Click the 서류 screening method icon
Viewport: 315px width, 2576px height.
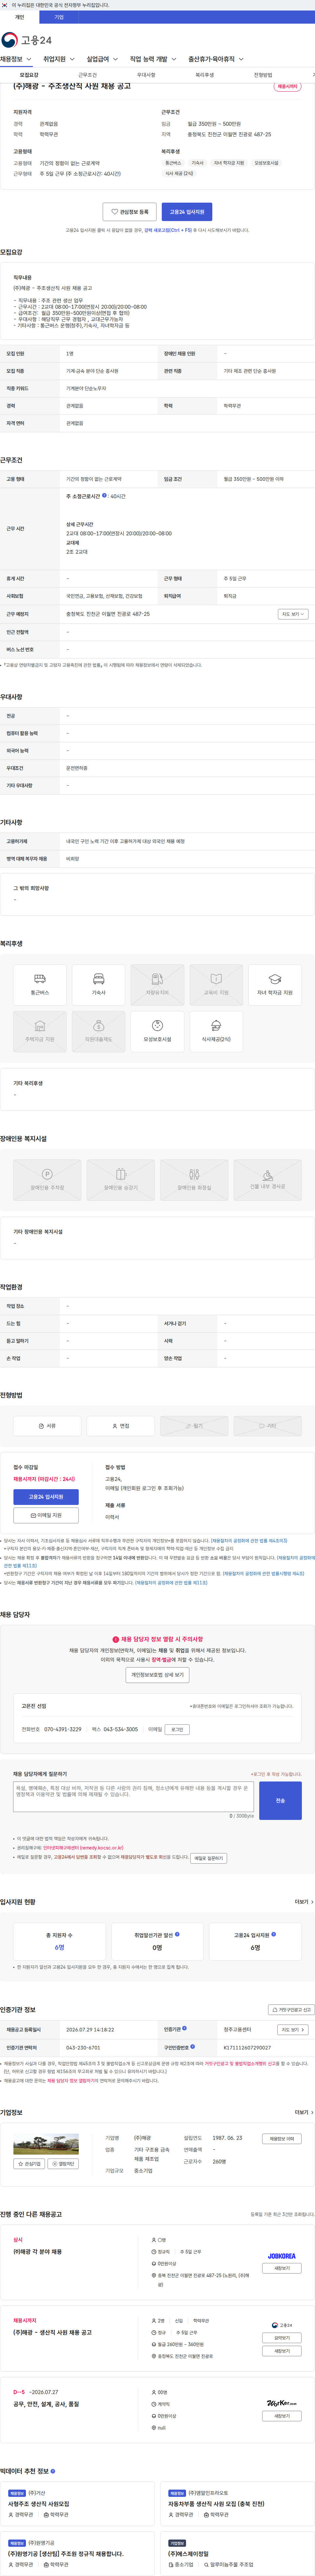(47, 1426)
